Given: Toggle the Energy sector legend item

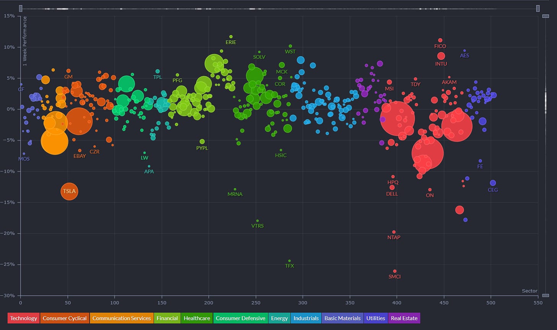Looking at the screenshot, I should [x=278, y=318].
